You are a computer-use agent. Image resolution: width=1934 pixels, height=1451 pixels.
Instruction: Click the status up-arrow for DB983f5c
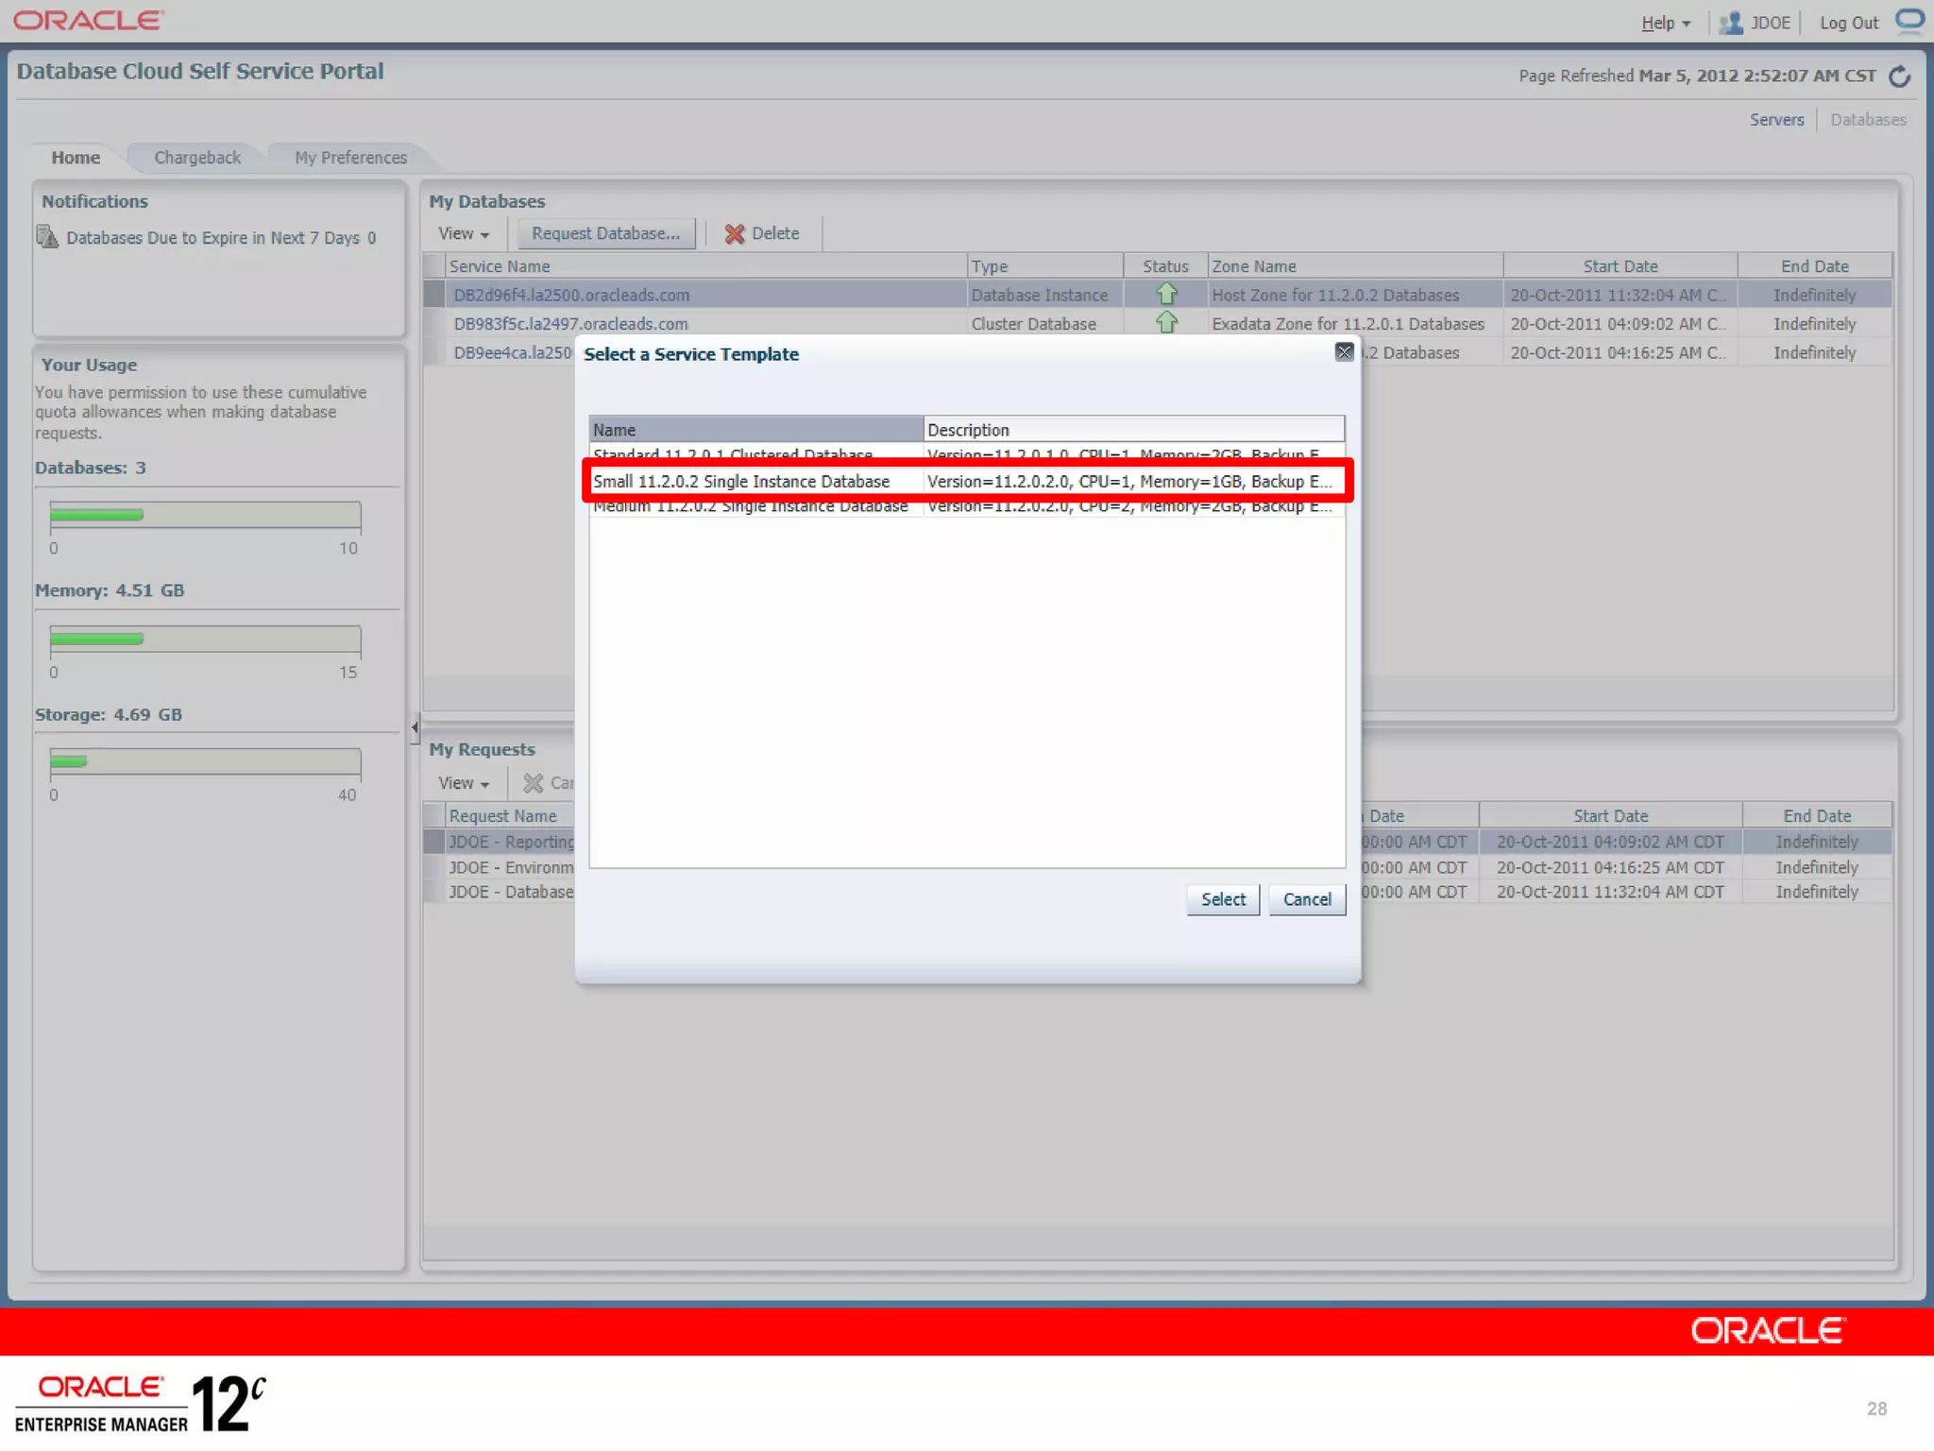[x=1166, y=323]
